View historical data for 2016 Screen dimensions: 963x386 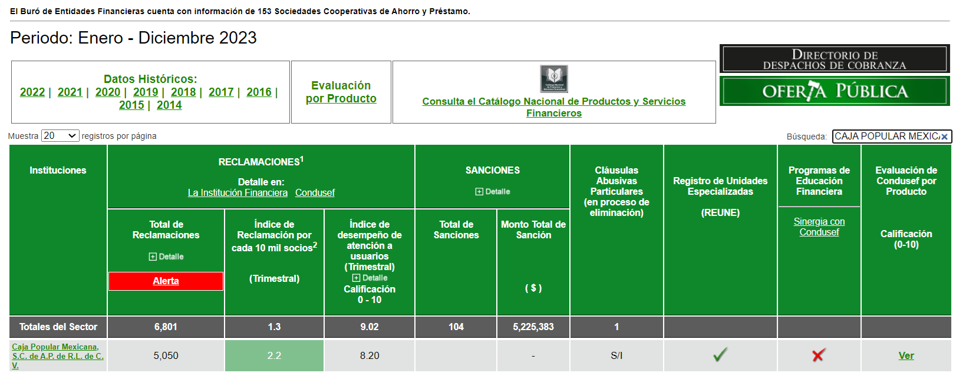click(x=259, y=92)
